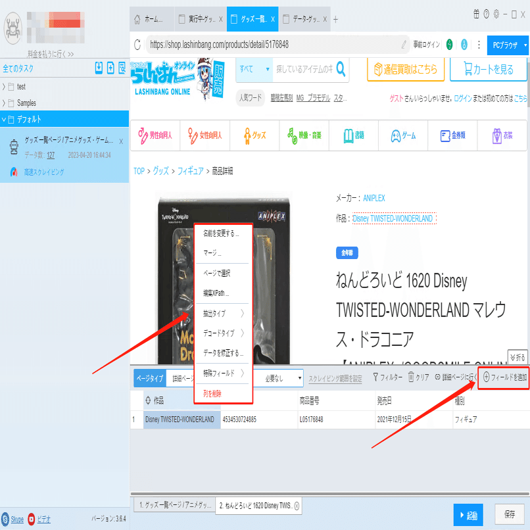Switch to bottom tab 1. グッズ一覧ページ

[175, 505]
